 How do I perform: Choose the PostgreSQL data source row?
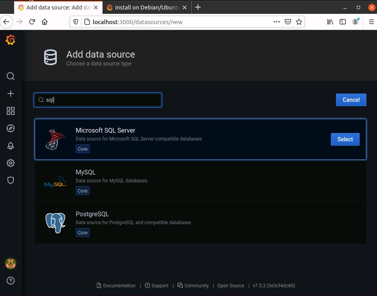click(200, 223)
